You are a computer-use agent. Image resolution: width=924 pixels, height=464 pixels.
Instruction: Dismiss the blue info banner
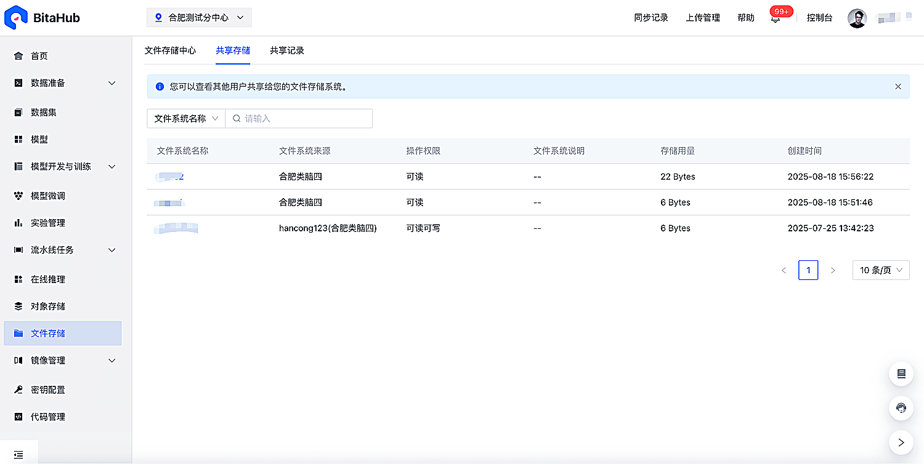point(898,87)
